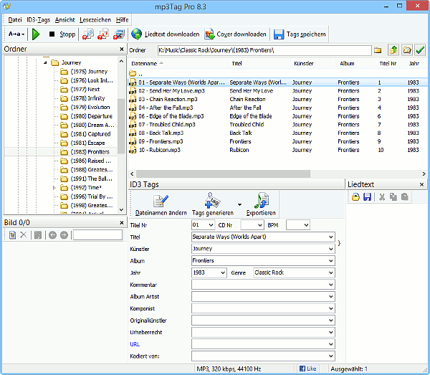Click the Facebook Like button
Image resolution: width=430 pixels, height=375 pixels.
coord(307,369)
